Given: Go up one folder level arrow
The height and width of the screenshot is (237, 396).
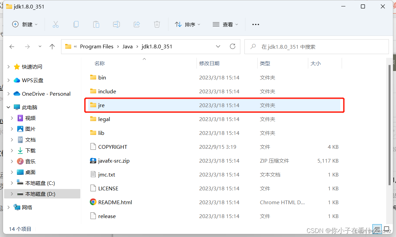Looking at the screenshot, I should (x=52, y=47).
